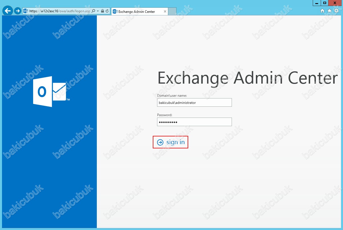
Task: Open Favorites star icon
Action: [329, 11]
